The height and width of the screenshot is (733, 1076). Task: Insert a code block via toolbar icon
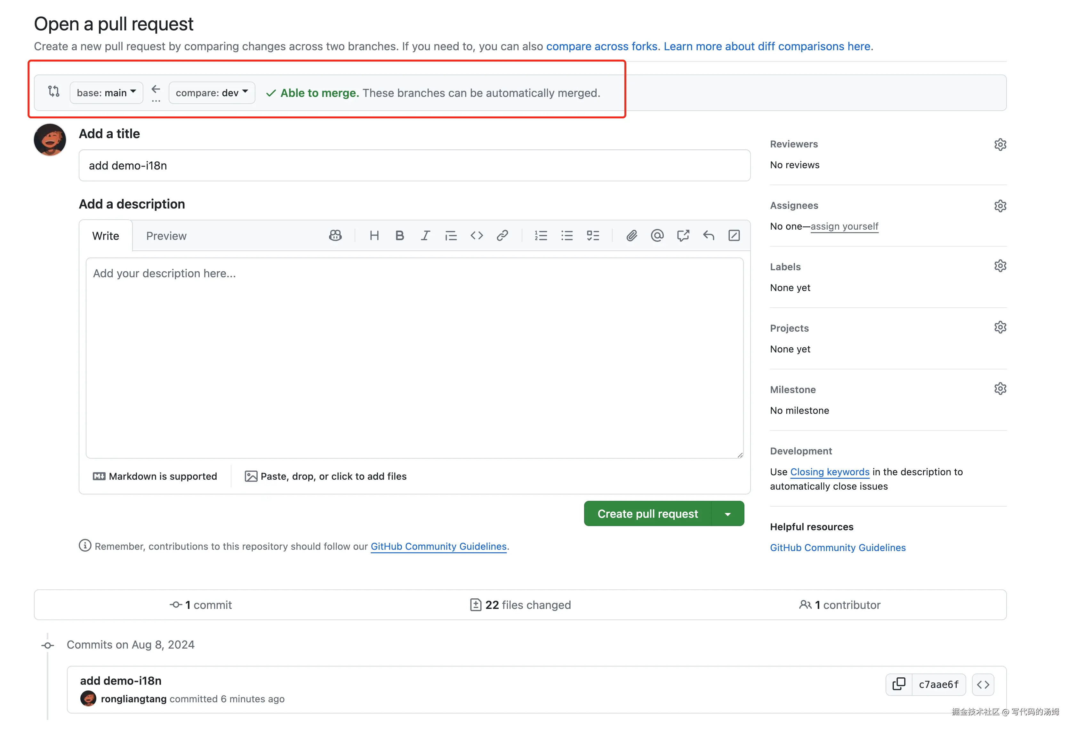click(x=477, y=236)
